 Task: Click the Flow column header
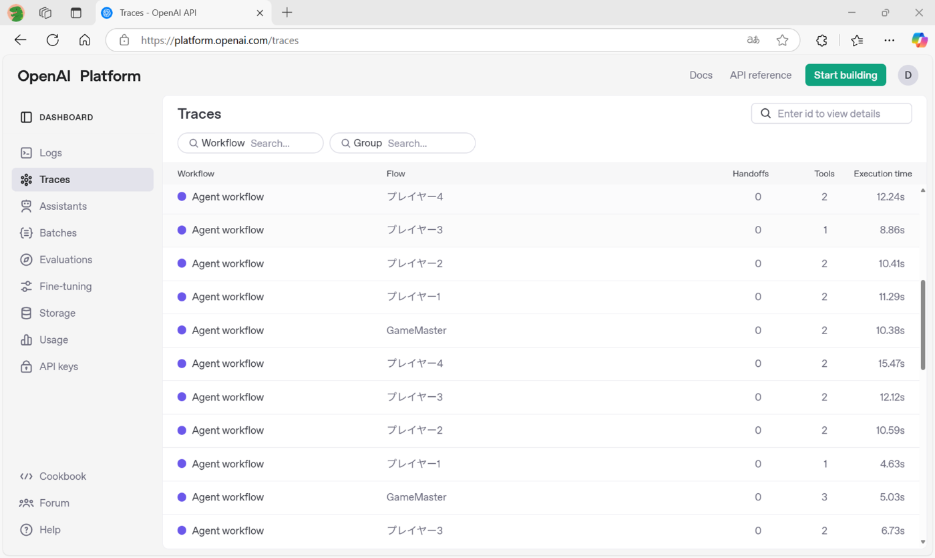pyautogui.click(x=396, y=174)
